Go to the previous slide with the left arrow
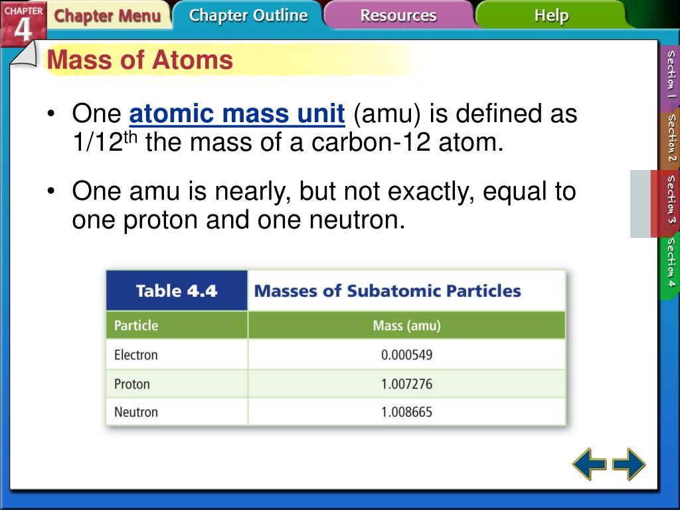The height and width of the screenshot is (510, 680). [x=590, y=464]
